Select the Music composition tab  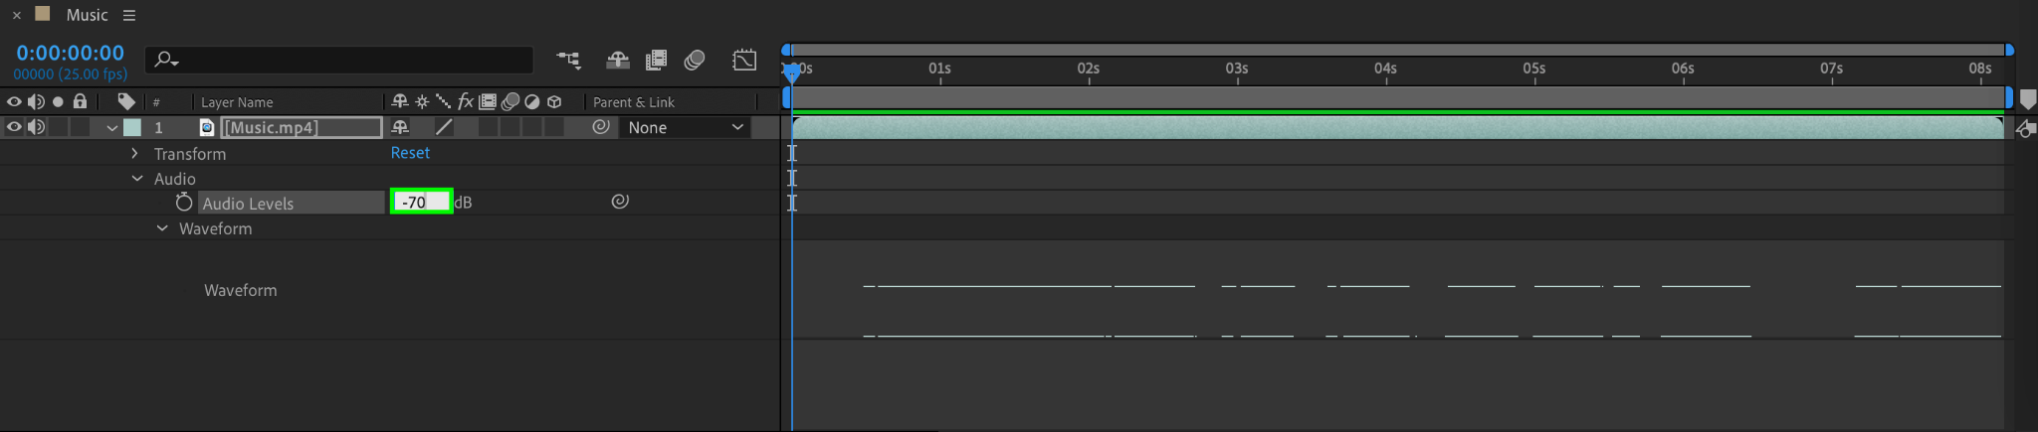point(87,15)
